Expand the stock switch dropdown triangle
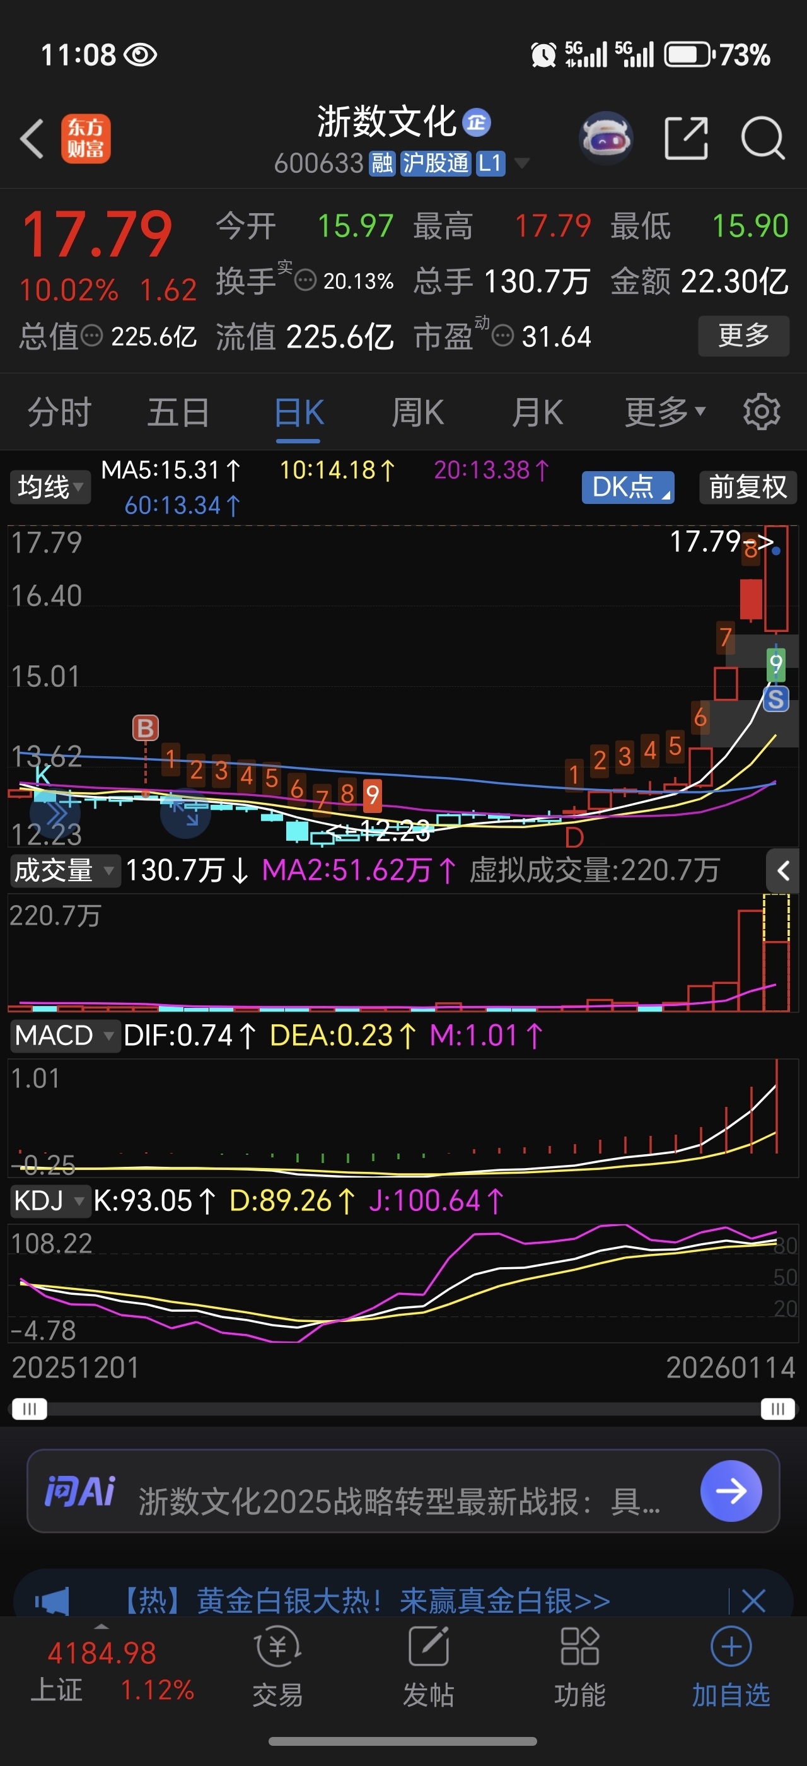 click(522, 163)
